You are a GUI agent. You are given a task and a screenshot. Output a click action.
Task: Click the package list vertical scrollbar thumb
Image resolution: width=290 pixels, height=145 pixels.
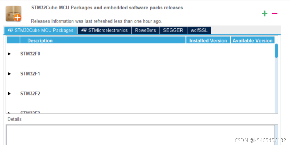point(276,51)
